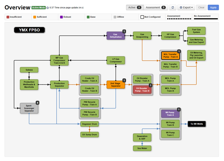
Task: Click the badge on 2nd Stage Separator
Action: [x=124, y=80]
